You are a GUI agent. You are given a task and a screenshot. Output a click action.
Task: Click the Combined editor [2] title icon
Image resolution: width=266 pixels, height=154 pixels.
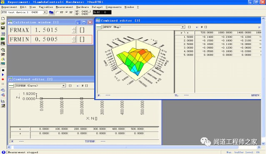coord(10,79)
